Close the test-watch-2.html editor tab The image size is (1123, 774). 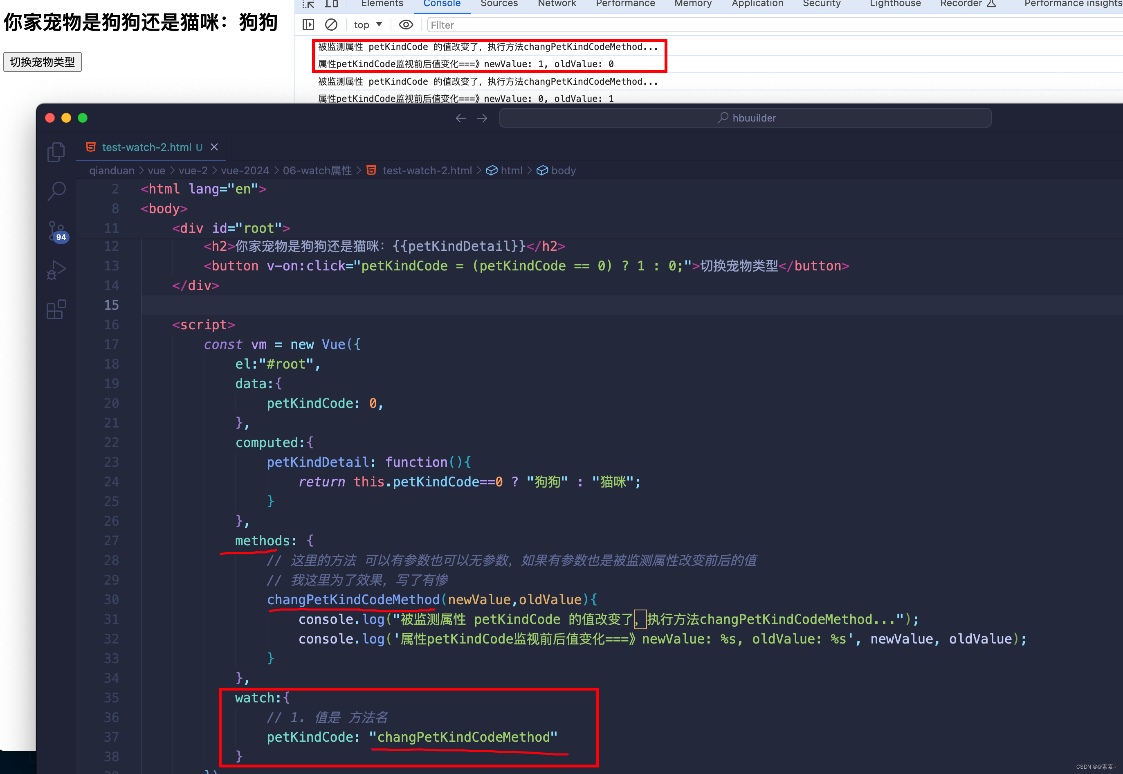pos(214,147)
